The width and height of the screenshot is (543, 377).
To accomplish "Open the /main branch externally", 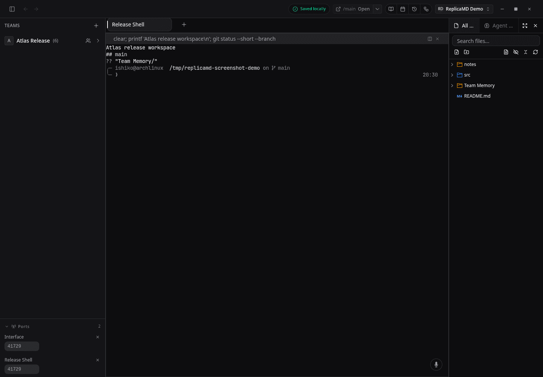I will click(353, 9).
